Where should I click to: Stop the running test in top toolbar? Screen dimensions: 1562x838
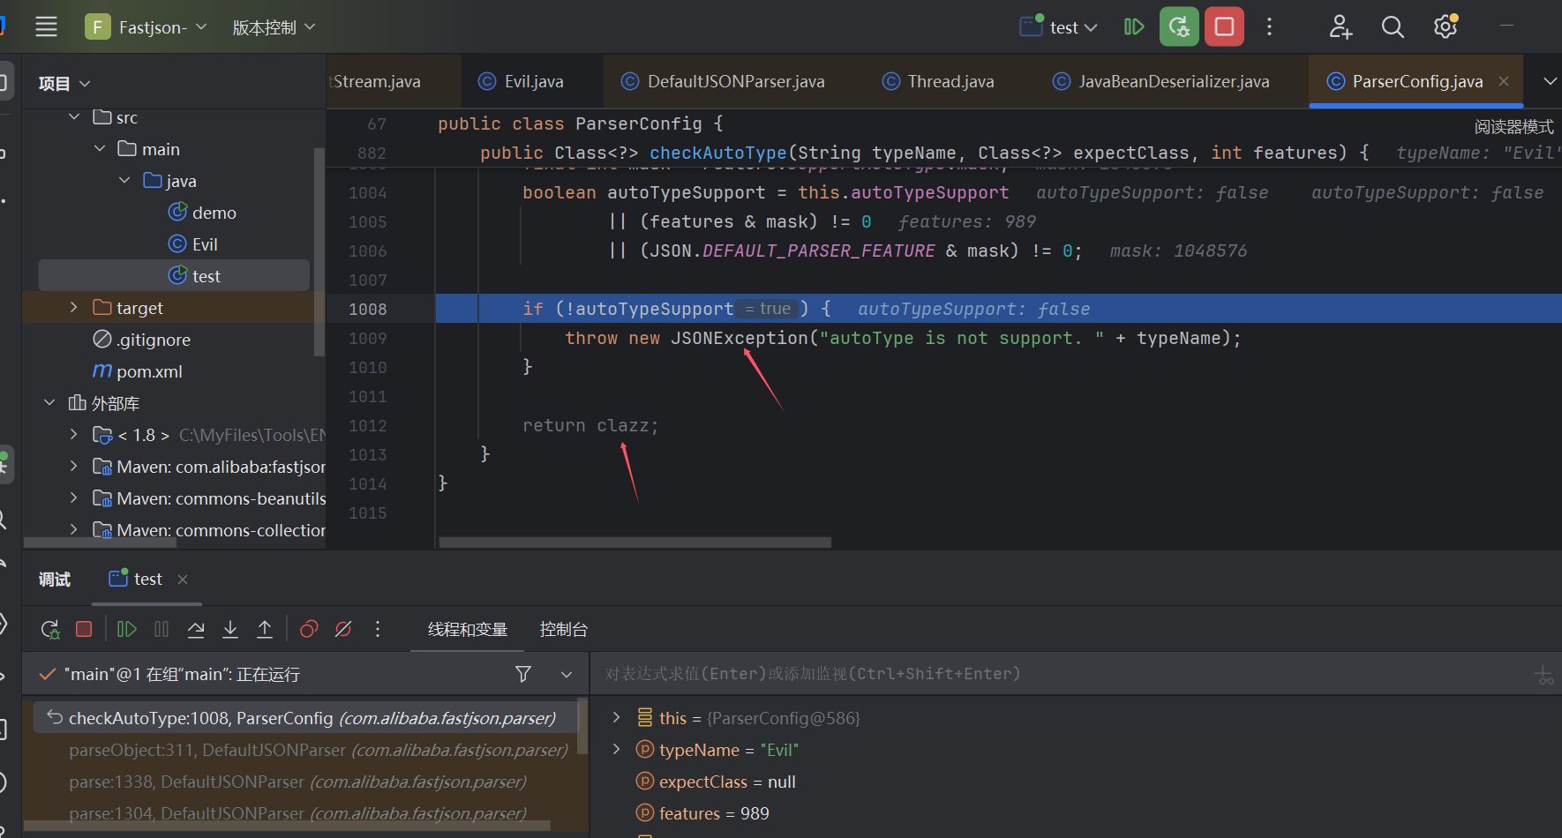point(1224,26)
